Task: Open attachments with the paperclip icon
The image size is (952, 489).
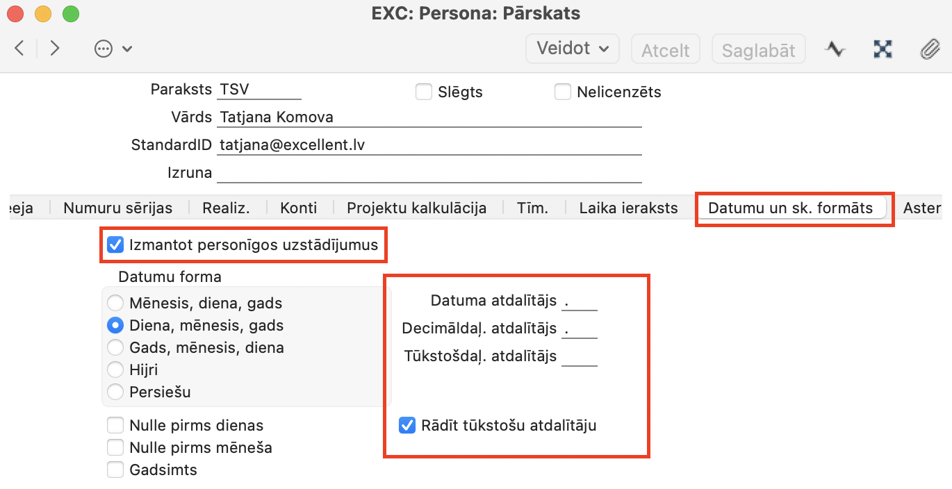Action: [929, 49]
